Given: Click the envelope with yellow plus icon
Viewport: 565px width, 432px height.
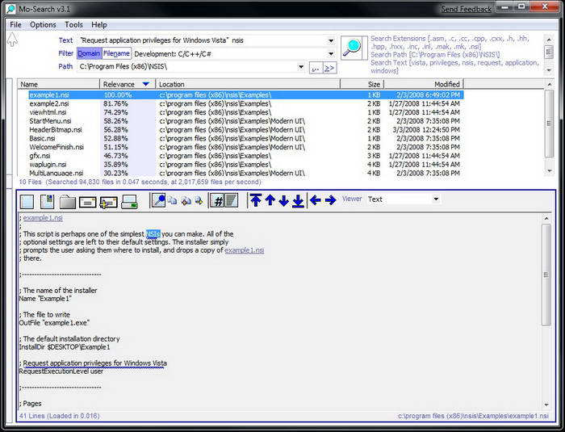Looking at the screenshot, I should point(108,202).
